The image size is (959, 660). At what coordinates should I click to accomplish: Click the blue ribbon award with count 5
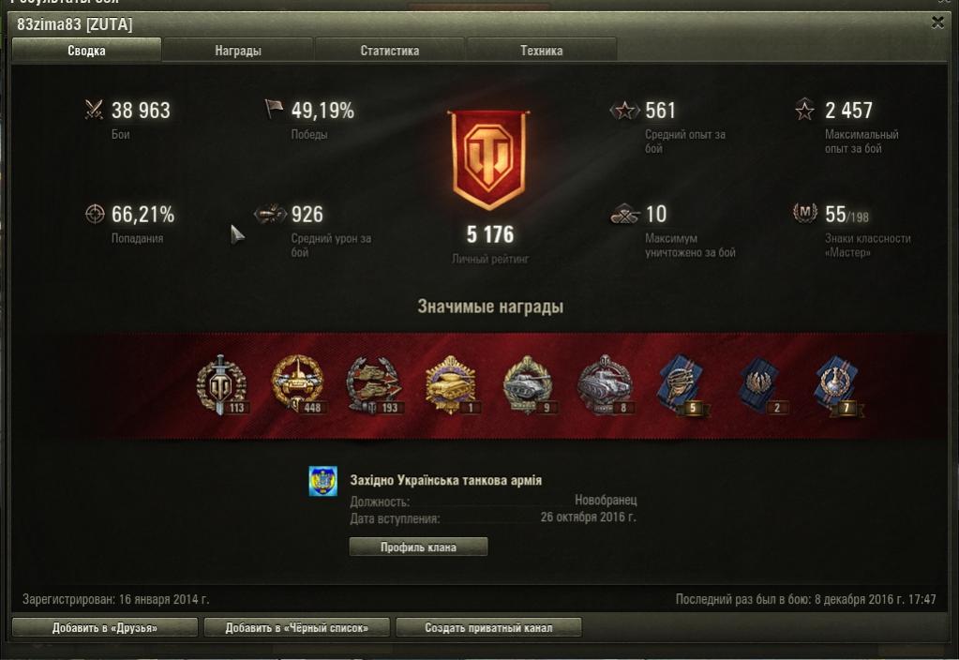click(x=683, y=386)
